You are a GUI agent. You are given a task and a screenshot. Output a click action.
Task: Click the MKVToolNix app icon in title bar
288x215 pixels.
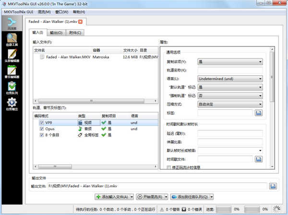click(4, 4)
